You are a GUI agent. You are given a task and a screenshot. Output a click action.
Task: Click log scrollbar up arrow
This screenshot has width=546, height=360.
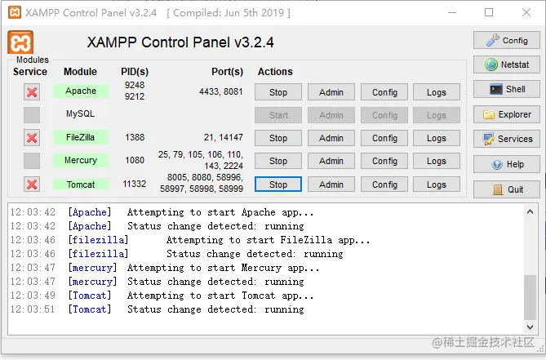click(x=530, y=211)
